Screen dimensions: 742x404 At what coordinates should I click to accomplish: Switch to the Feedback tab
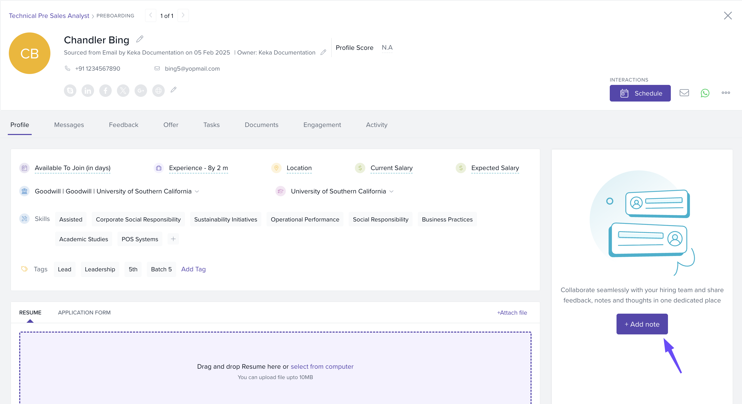(x=123, y=125)
